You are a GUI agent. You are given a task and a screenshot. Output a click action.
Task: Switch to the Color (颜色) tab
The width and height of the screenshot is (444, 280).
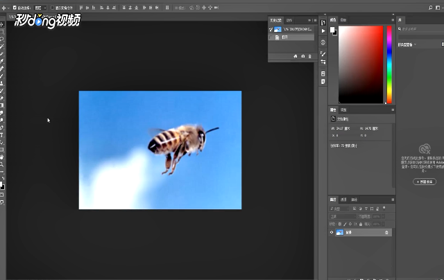tap(333, 20)
